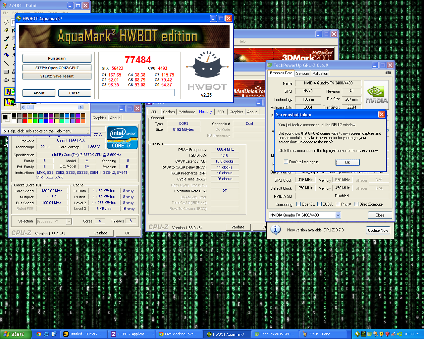Viewport: 424px width, 339px height.
Task: Close the Screenshot taken dialog
Action: click(382, 115)
